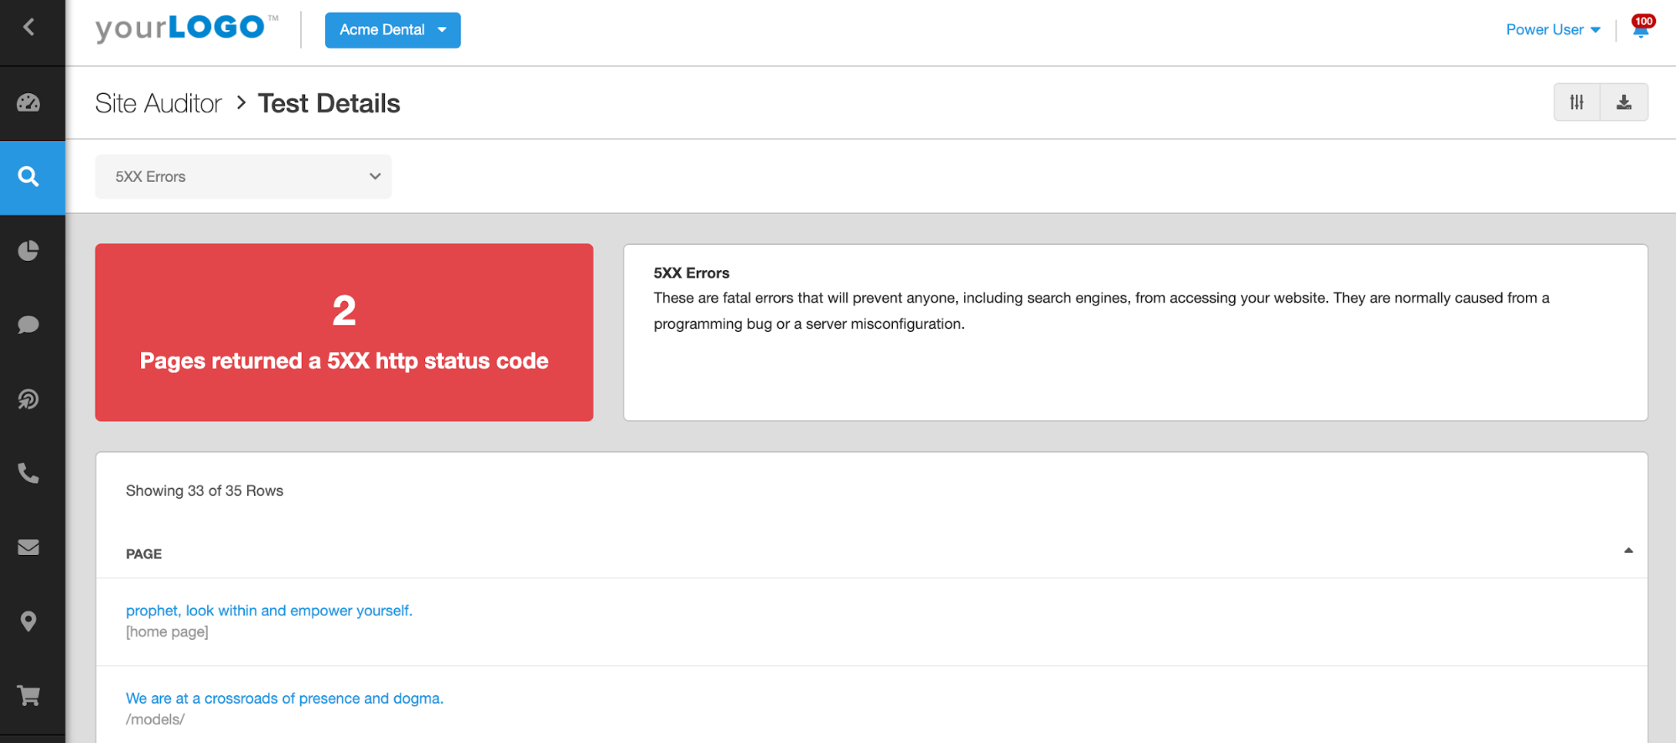
Task: Expand the Power User account menu
Action: click(x=1553, y=30)
